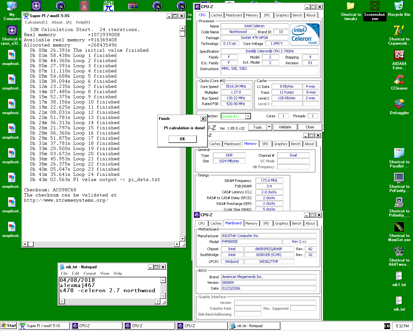This screenshot has height=331, width=413.
Task: Open the Calculate(C) menu in Super PI
Action: tap(36, 22)
